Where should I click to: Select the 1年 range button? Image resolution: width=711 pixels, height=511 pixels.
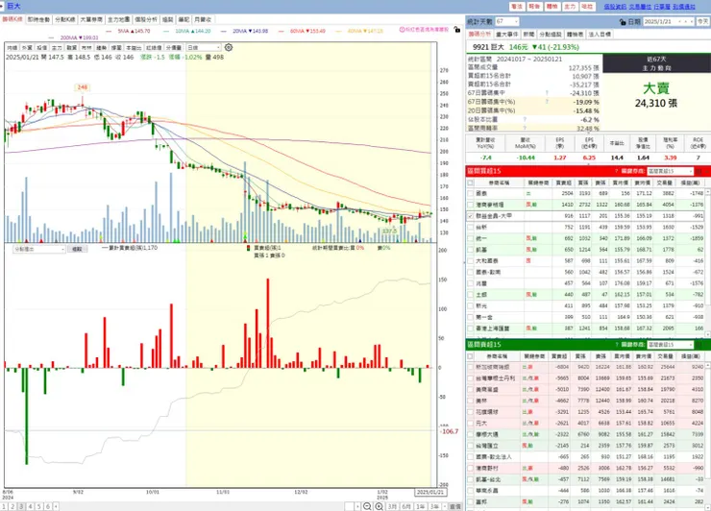pyautogui.click(x=420, y=506)
